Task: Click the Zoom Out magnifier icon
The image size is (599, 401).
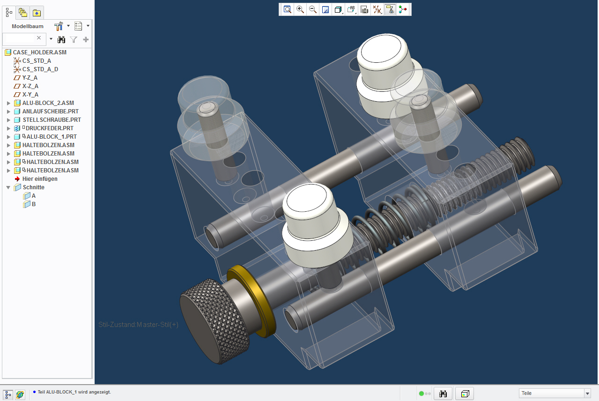Action: [x=313, y=9]
